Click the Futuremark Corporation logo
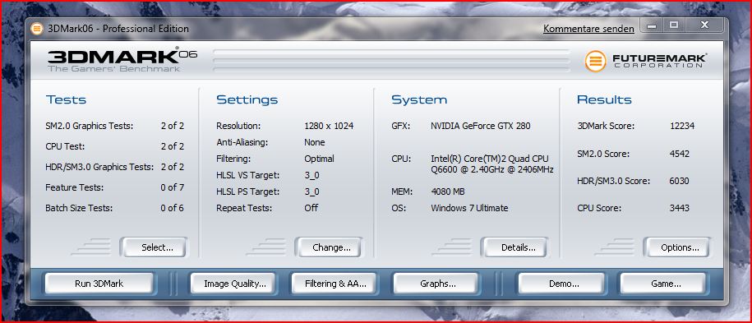This screenshot has width=752, height=323. (x=645, y=61)
